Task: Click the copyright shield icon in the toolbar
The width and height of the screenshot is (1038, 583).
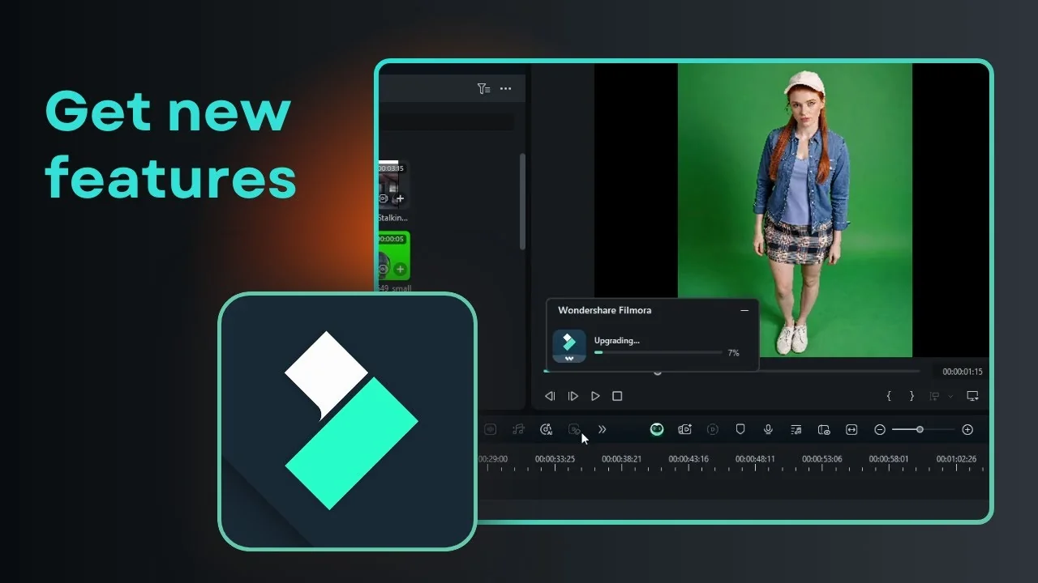Action: 740,429
